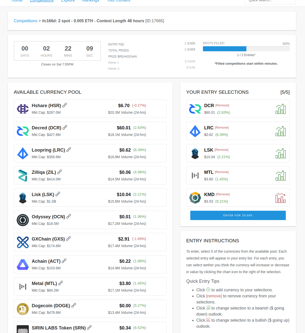Toggle LRC selection outlook chart icon
Screen dimensions: 305x333
pos(280,131)
